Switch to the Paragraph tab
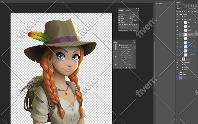 127,10
